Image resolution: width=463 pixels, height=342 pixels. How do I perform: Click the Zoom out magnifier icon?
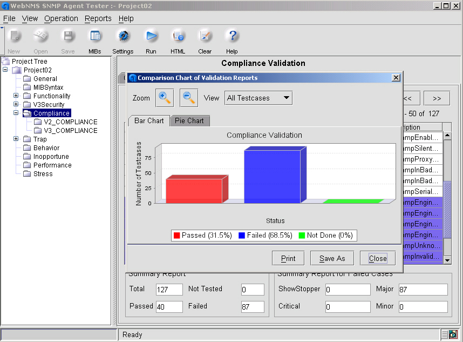pyautogui.click(x=189, y=98)
